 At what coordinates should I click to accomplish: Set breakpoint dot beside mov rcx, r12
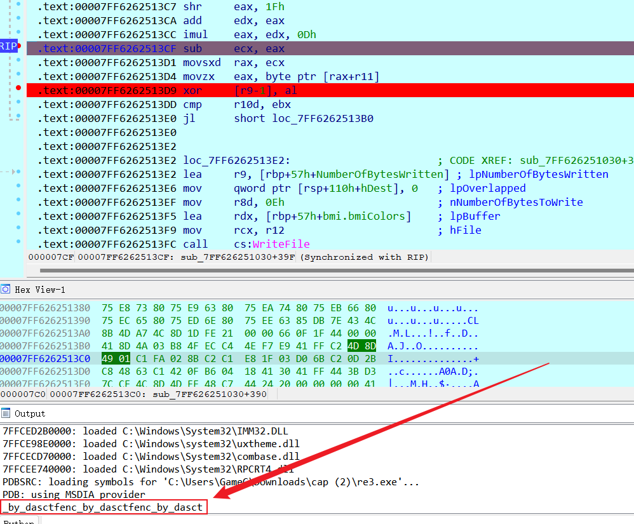click(x=18, y=227)
